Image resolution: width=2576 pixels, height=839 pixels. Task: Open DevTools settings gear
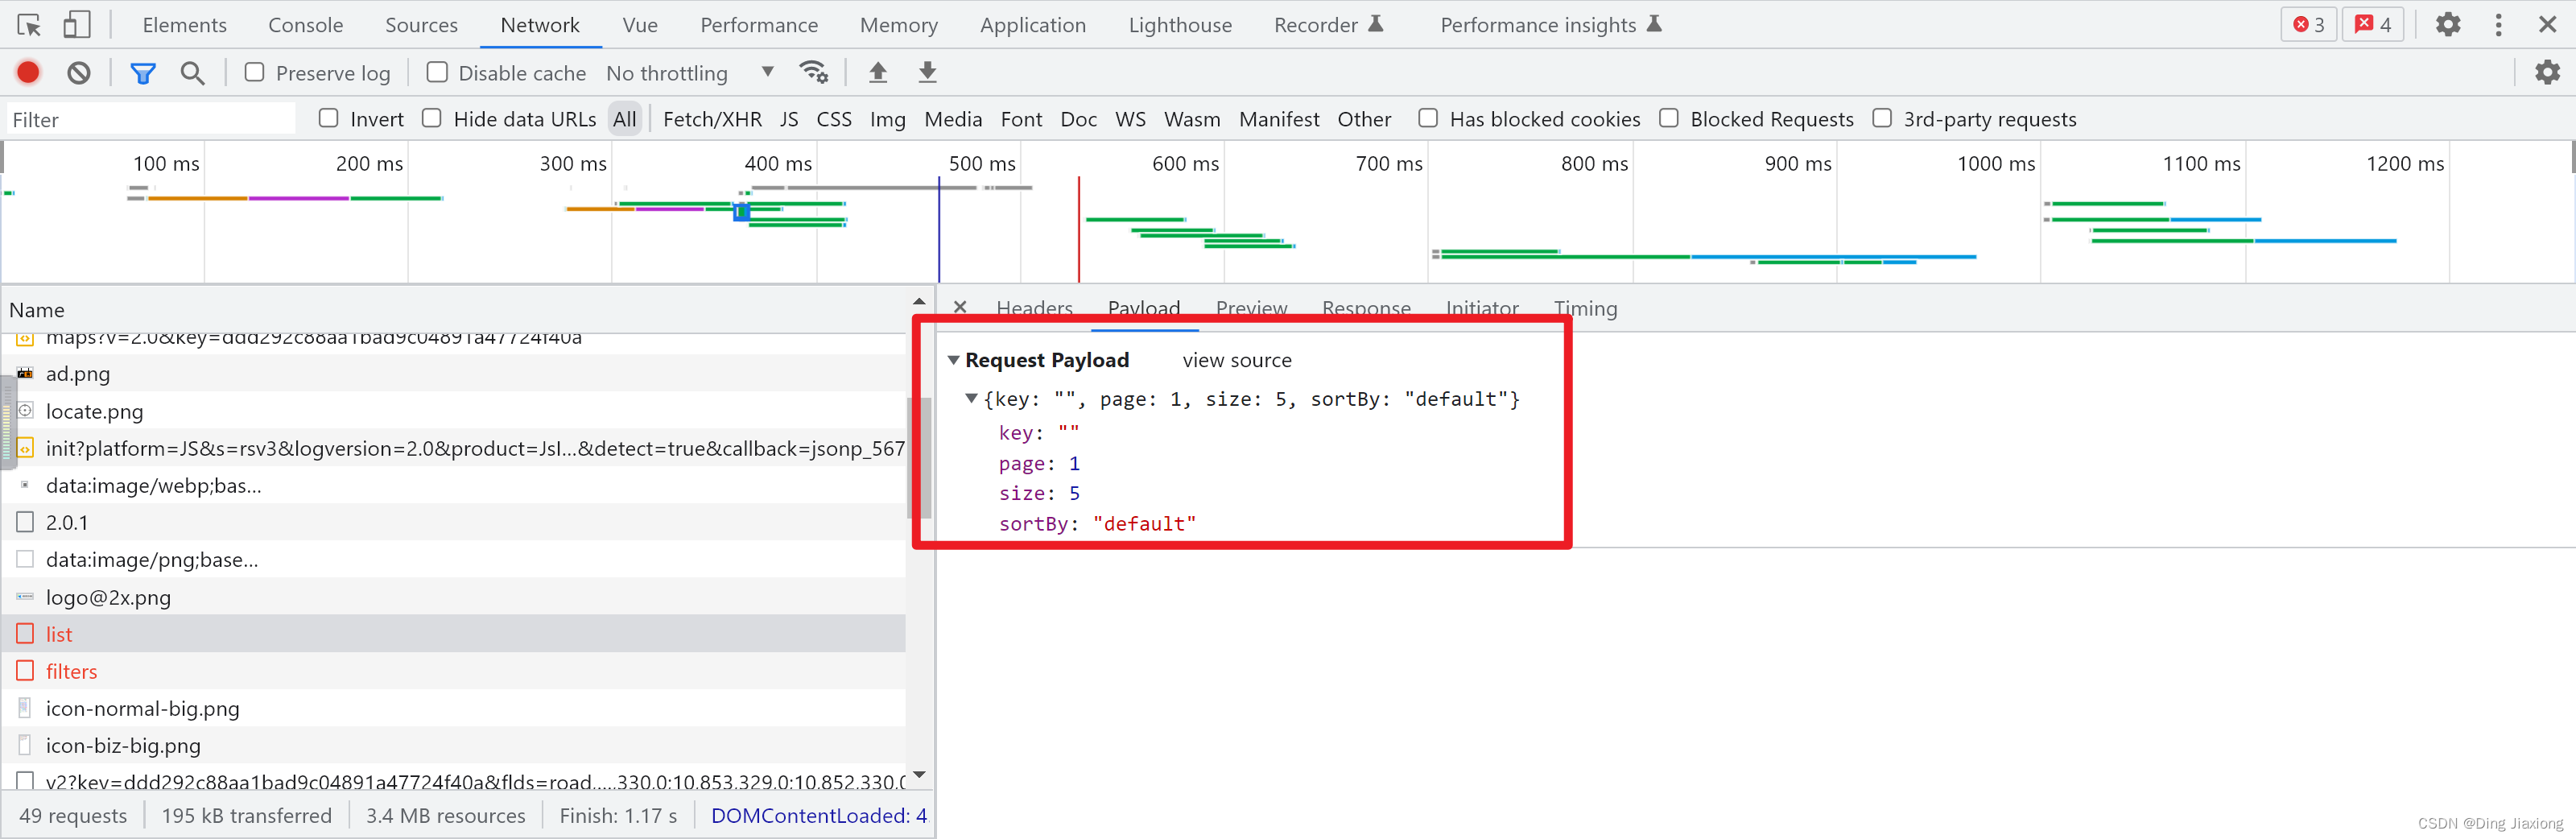[x=2447, y=25]
